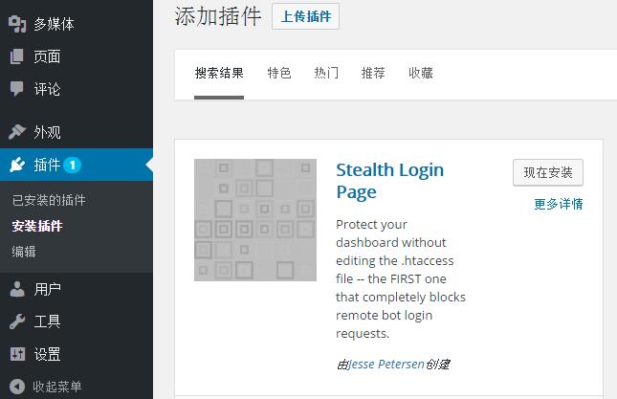Open the 评论 menu item
This screenshot has width=617, height=399.
click(77, 89)
